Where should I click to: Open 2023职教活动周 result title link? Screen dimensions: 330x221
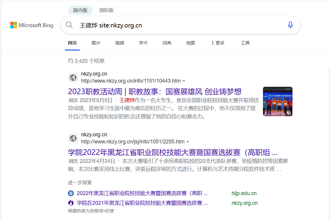coord(155,91)
